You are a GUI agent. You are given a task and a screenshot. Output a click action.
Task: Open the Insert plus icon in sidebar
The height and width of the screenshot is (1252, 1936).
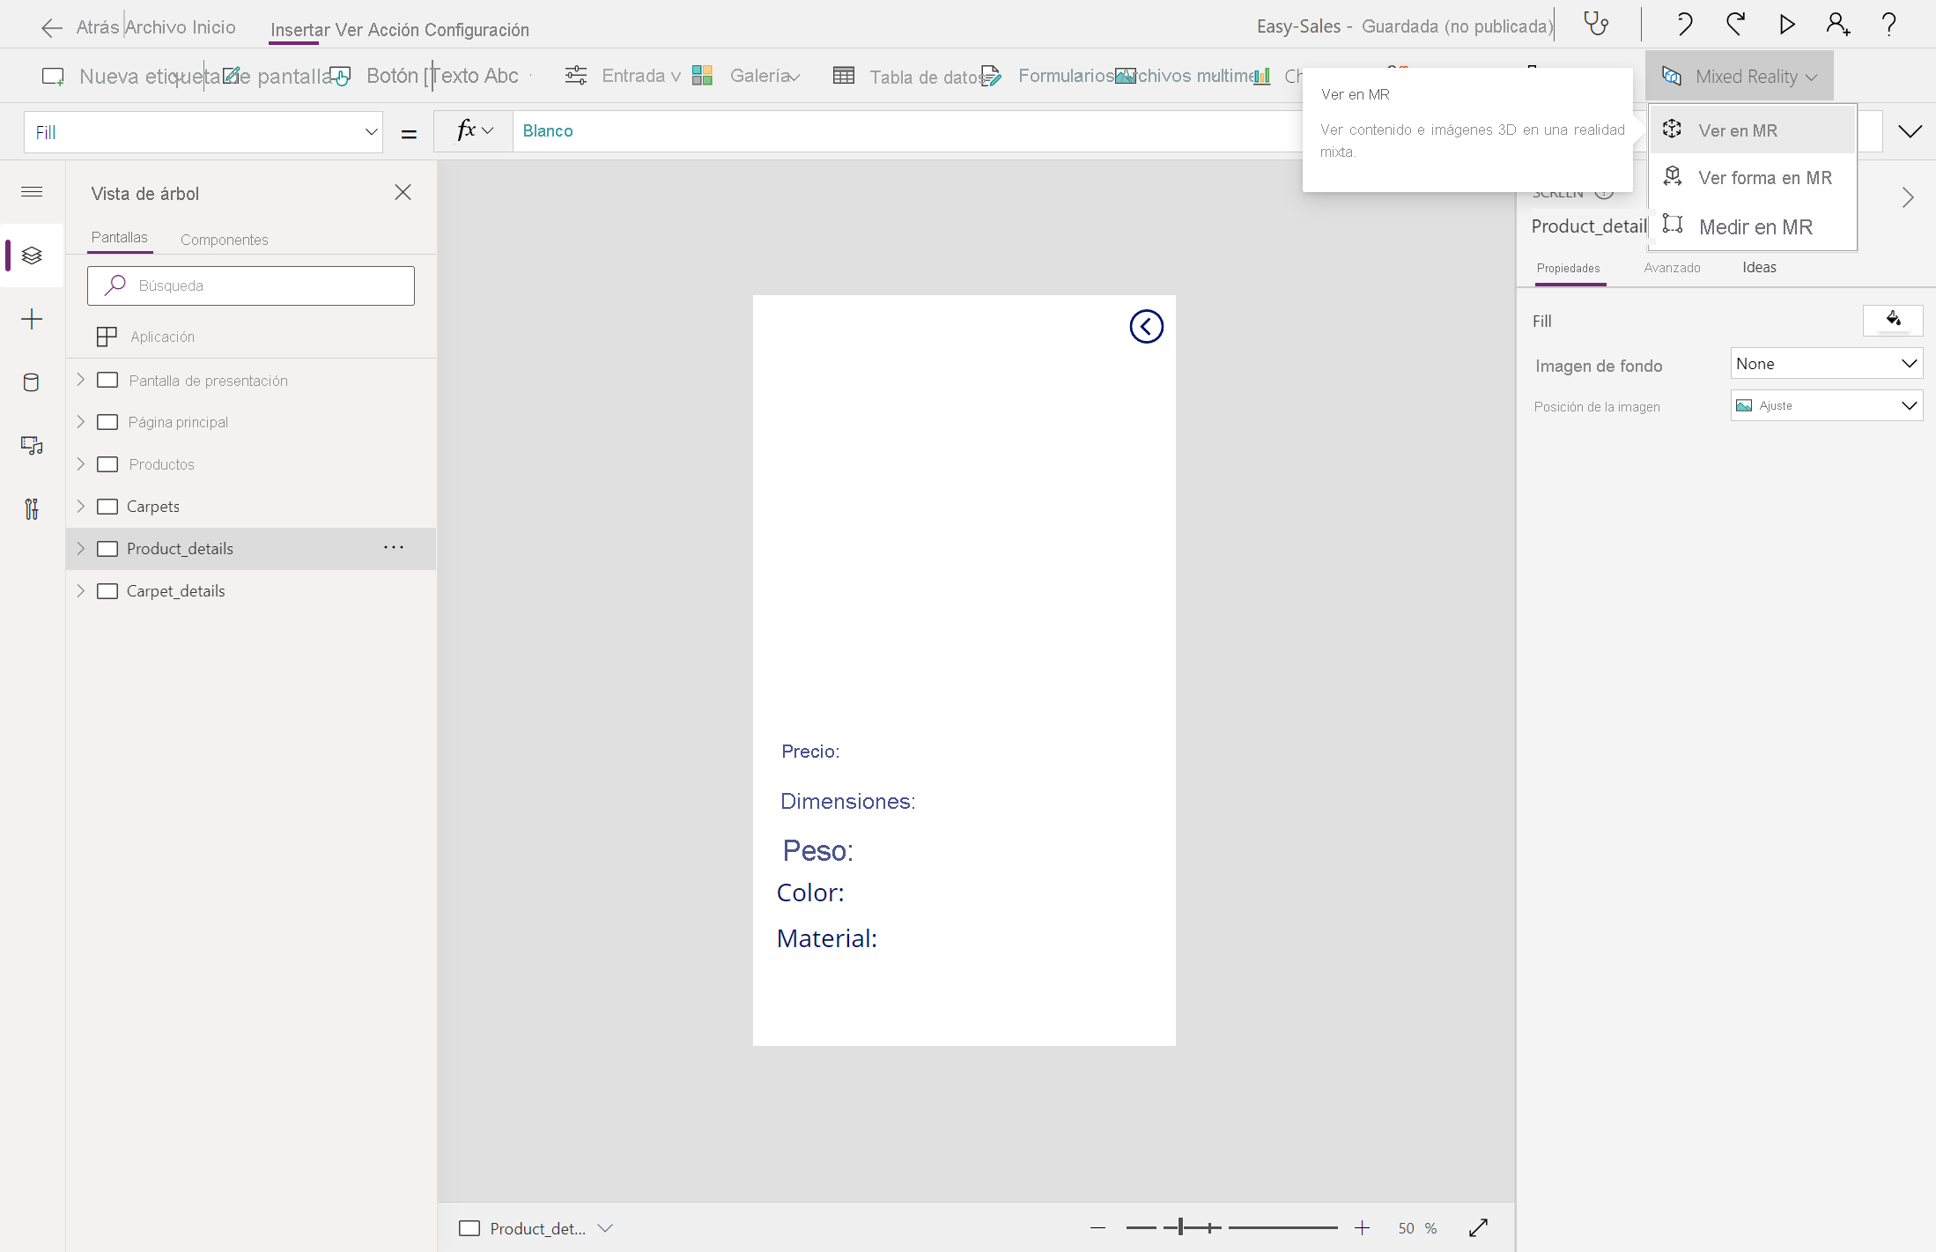pos(32,319)
